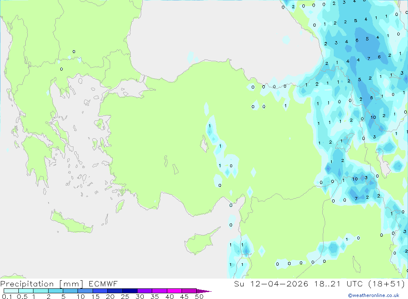Click the legend label '40'
The height and width of the screenshot is (299, 408).
pyautogui.click(x=170, y=297)
